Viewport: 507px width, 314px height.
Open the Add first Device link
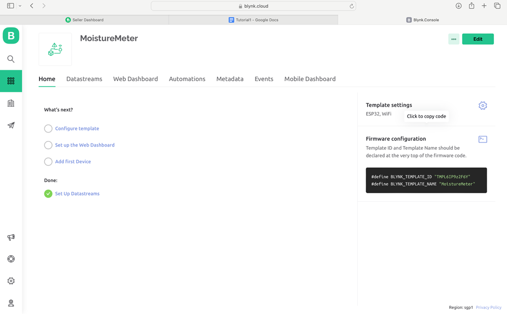(73, 161)
